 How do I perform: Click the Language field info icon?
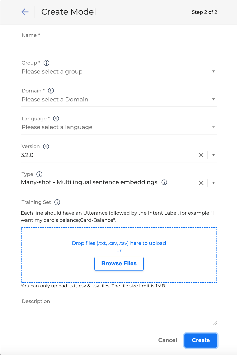[x=56, y=119]
